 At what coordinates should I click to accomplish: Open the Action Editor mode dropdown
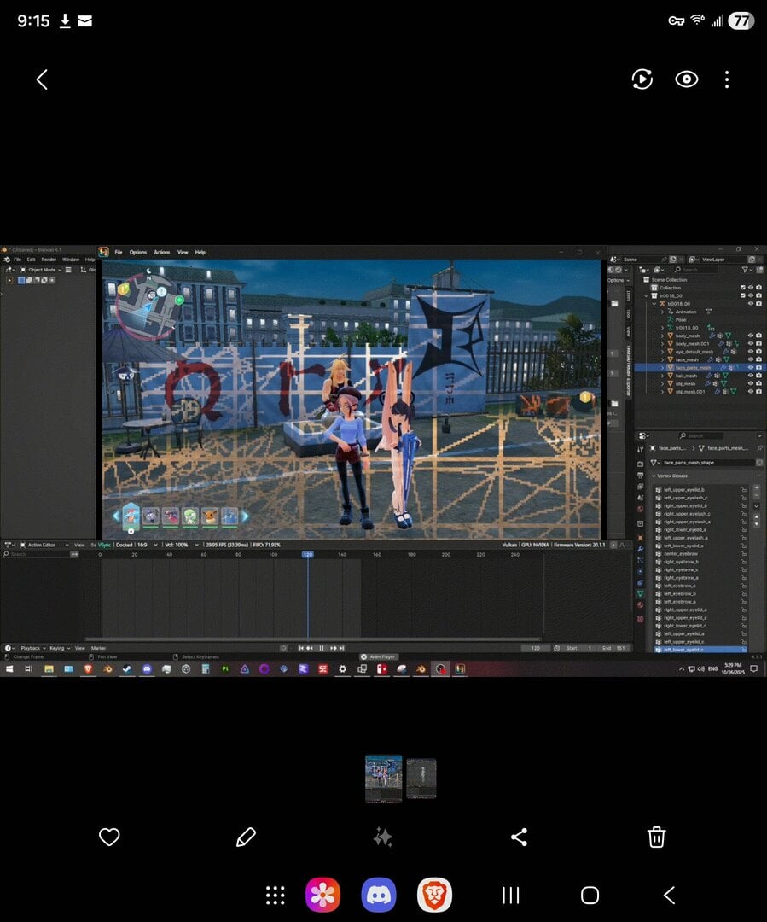[44, 545]
